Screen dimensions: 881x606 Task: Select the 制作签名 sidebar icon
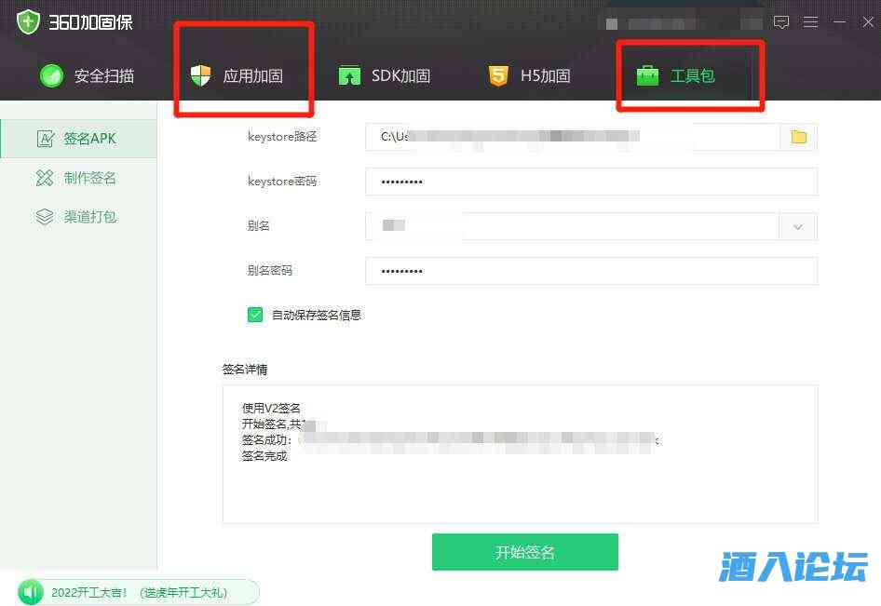(x=45, y=177)
